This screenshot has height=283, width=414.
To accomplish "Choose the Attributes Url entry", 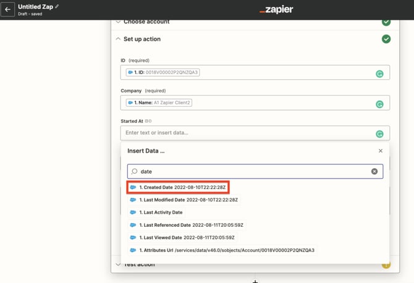I will (222, 250).
